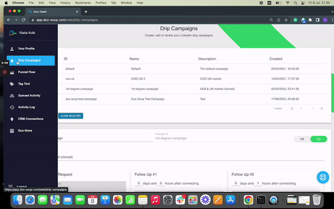Open Slack from the Dock
This screenshot has width=334, height=209.
pyautogui.click(x=180, y=200)
